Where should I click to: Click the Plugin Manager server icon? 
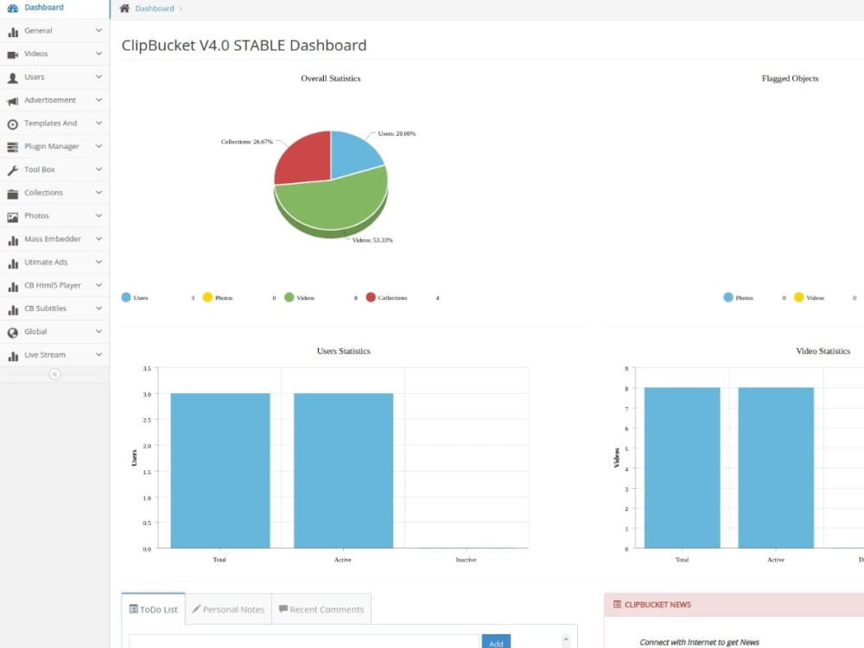(x=13, y=147)
